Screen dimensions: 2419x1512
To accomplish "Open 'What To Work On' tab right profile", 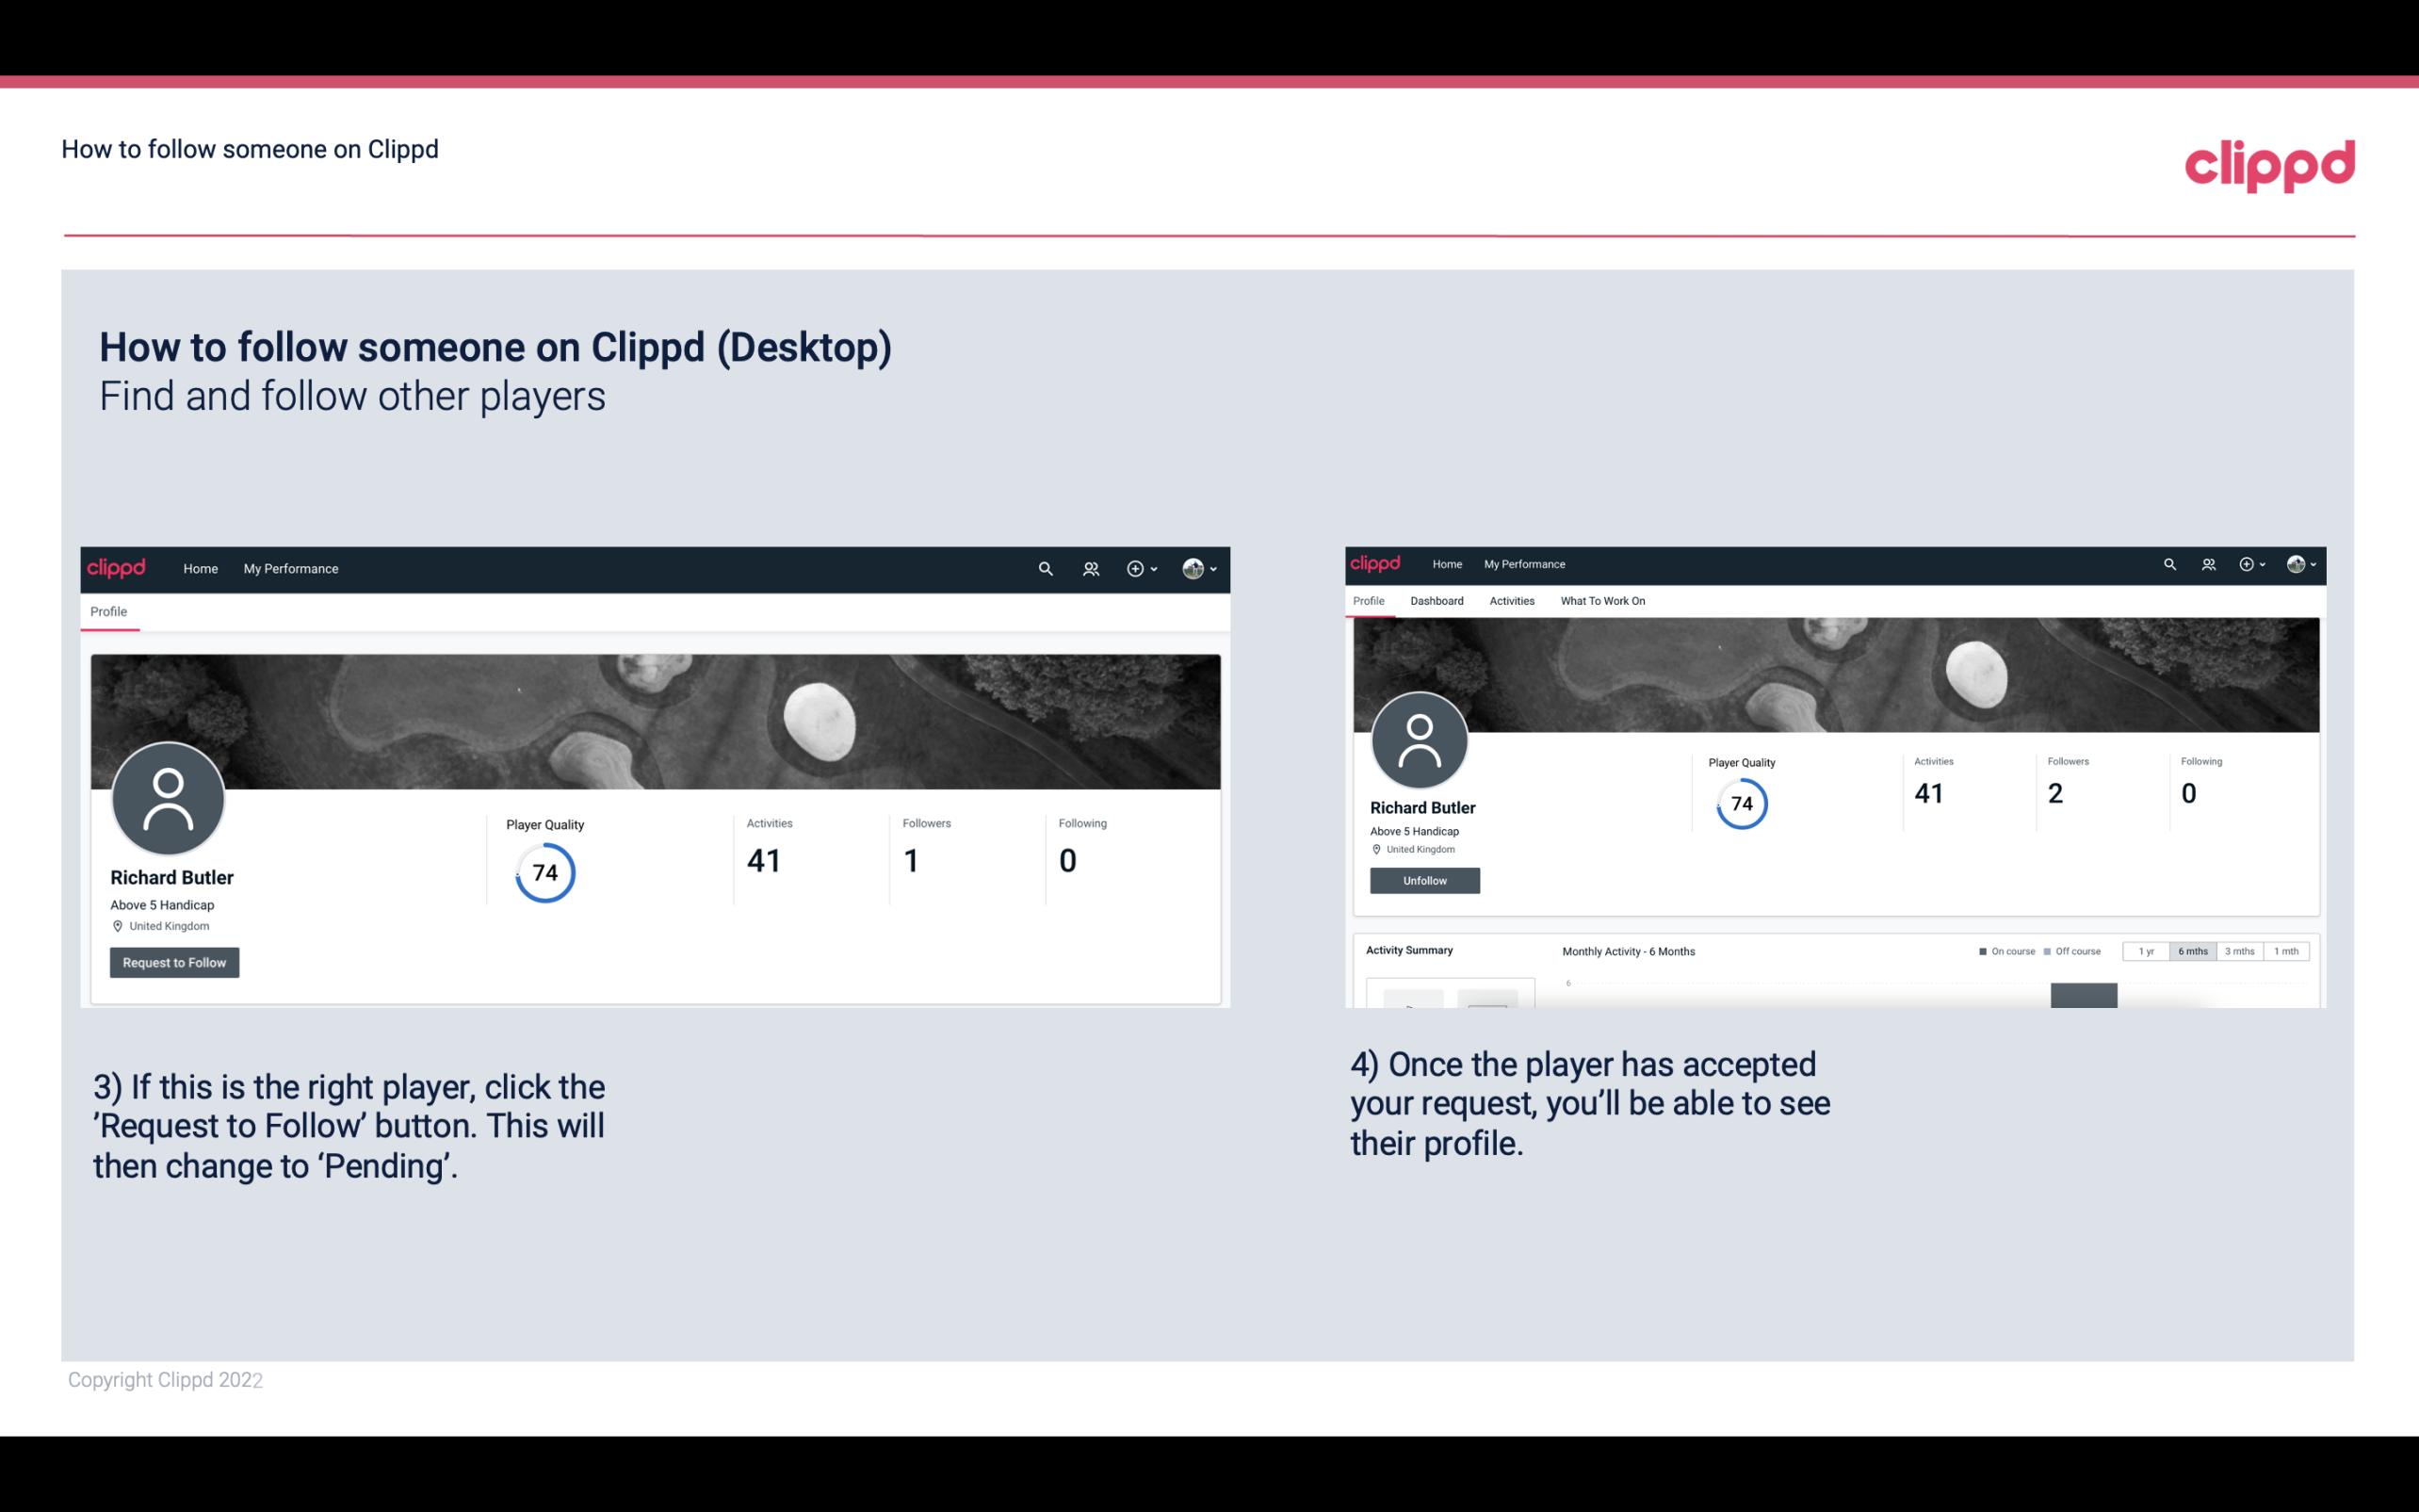I will click(x=1602, y=601).
